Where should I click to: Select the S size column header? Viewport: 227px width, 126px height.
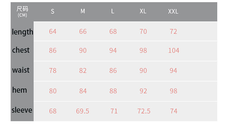[x=53, y=12]
